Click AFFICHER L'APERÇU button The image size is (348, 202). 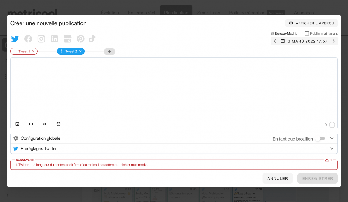[x=311, y=23]
